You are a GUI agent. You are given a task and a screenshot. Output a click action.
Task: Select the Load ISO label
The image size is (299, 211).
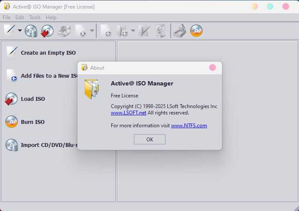(x=33, y=99)
